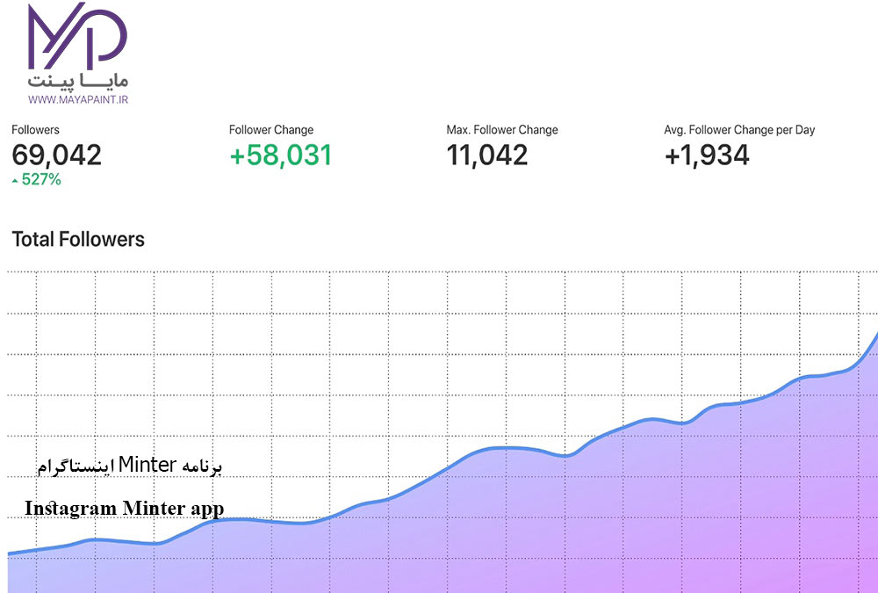Screen dimensions: 878x593
Task: Click the green up arrow beside 527%
Action: coord(15,180)
